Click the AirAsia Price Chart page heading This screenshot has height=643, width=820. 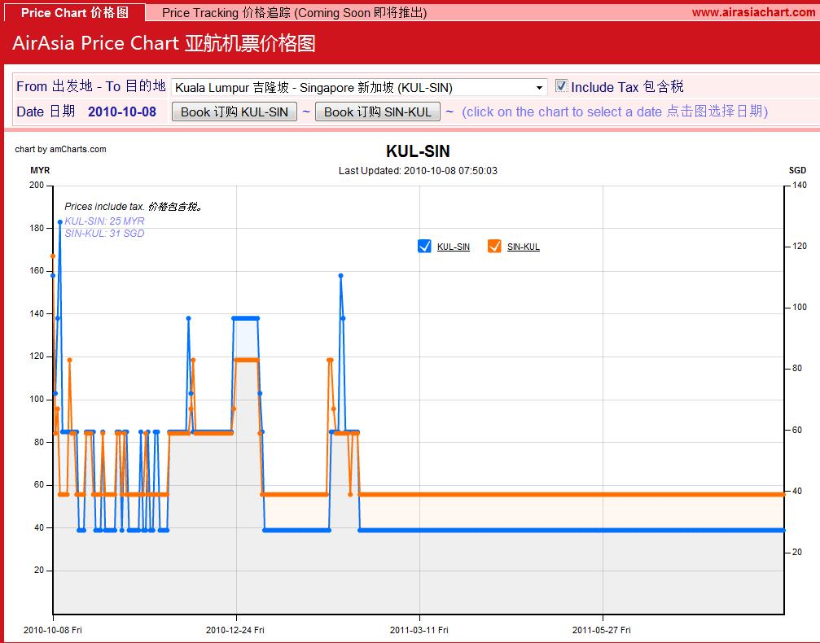point(164,43)
